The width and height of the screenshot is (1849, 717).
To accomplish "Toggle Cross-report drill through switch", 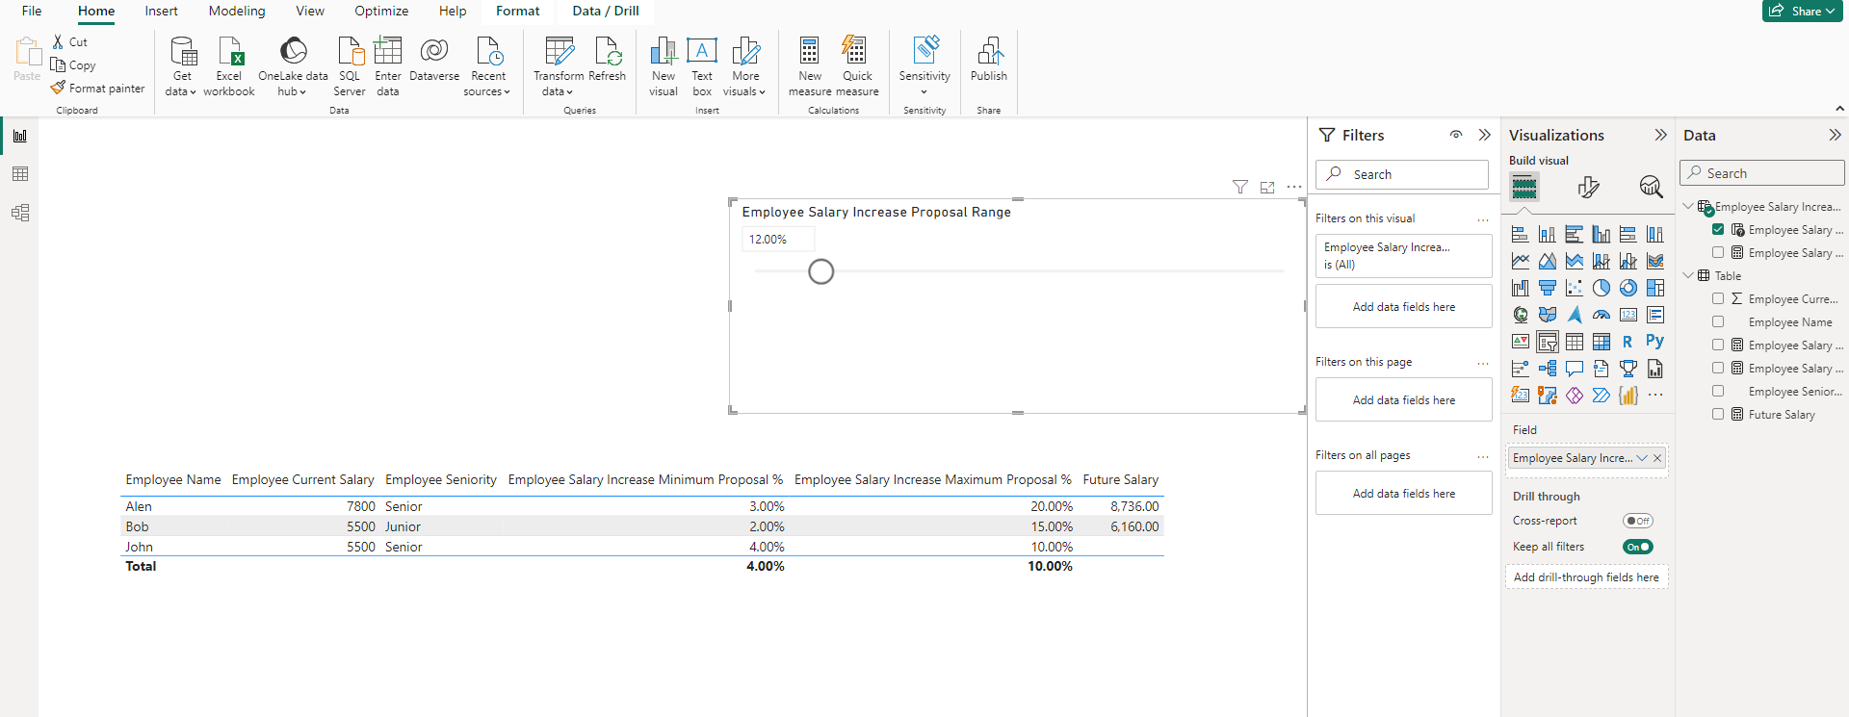I will [1637, 521].
